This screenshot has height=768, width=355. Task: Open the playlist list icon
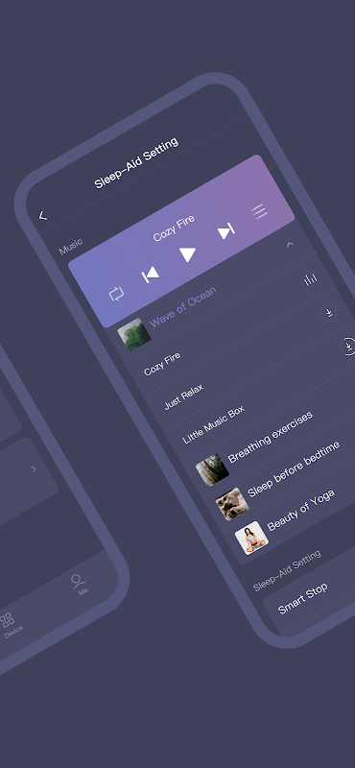click(259, 211)
